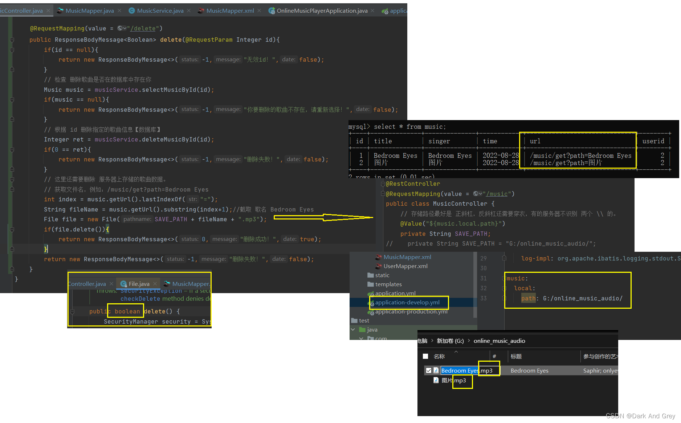Open the URL mapping globe menu beside /music
The height and width of the screenshot is (423, 681).
click(478, 194)
